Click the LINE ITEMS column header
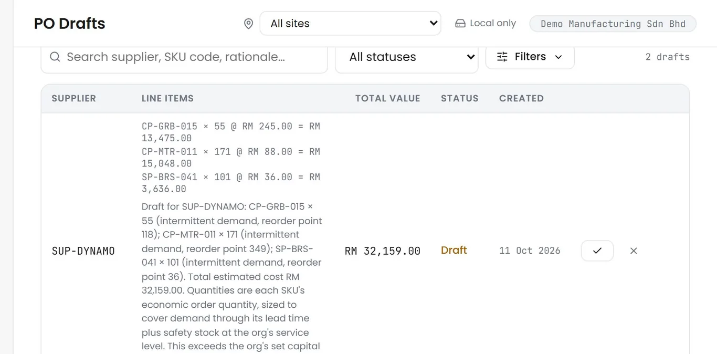Image resolution: width=717 pixels, height=354 pixels. click(x=167, y=98)
